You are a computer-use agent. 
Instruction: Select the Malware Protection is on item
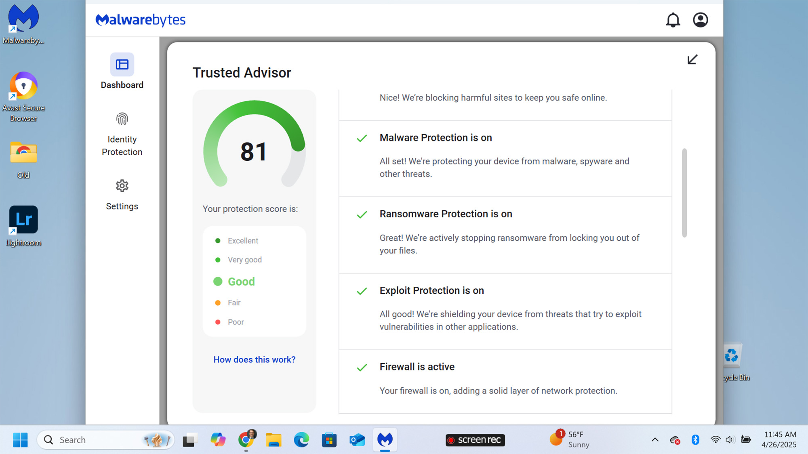(436, 138)
